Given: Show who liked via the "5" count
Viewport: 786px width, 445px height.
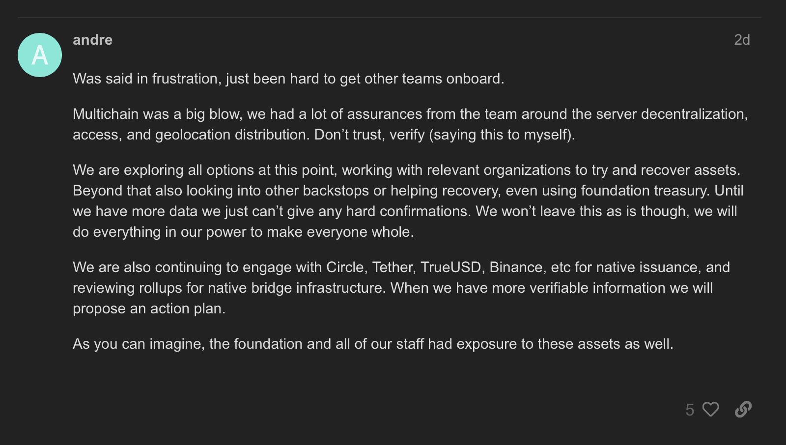Looking at the screenshot, I should (x=690, y=410).
